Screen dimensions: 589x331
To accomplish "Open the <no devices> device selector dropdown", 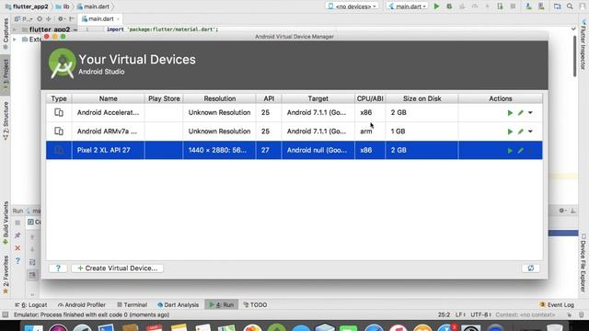I will 352,6.
